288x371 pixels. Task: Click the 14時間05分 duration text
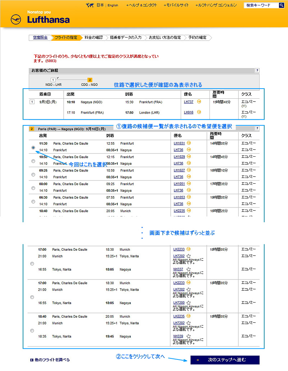point(219,143)
